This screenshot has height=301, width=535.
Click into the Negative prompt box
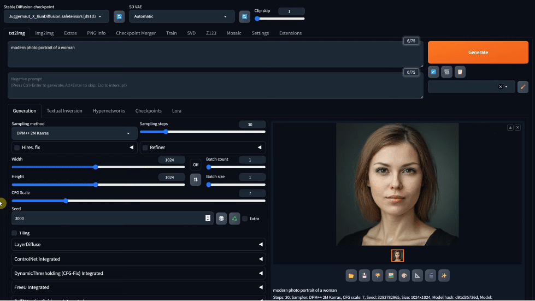215,86
